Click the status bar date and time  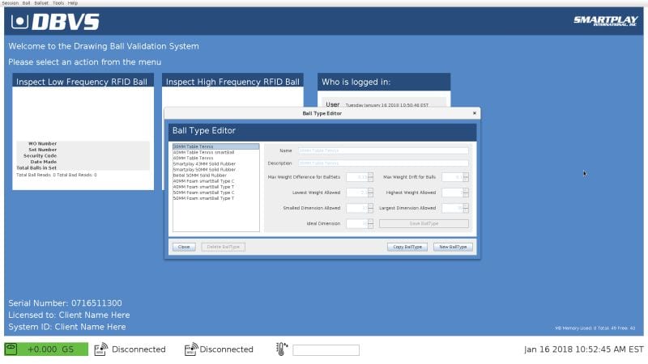coord(583,349)
